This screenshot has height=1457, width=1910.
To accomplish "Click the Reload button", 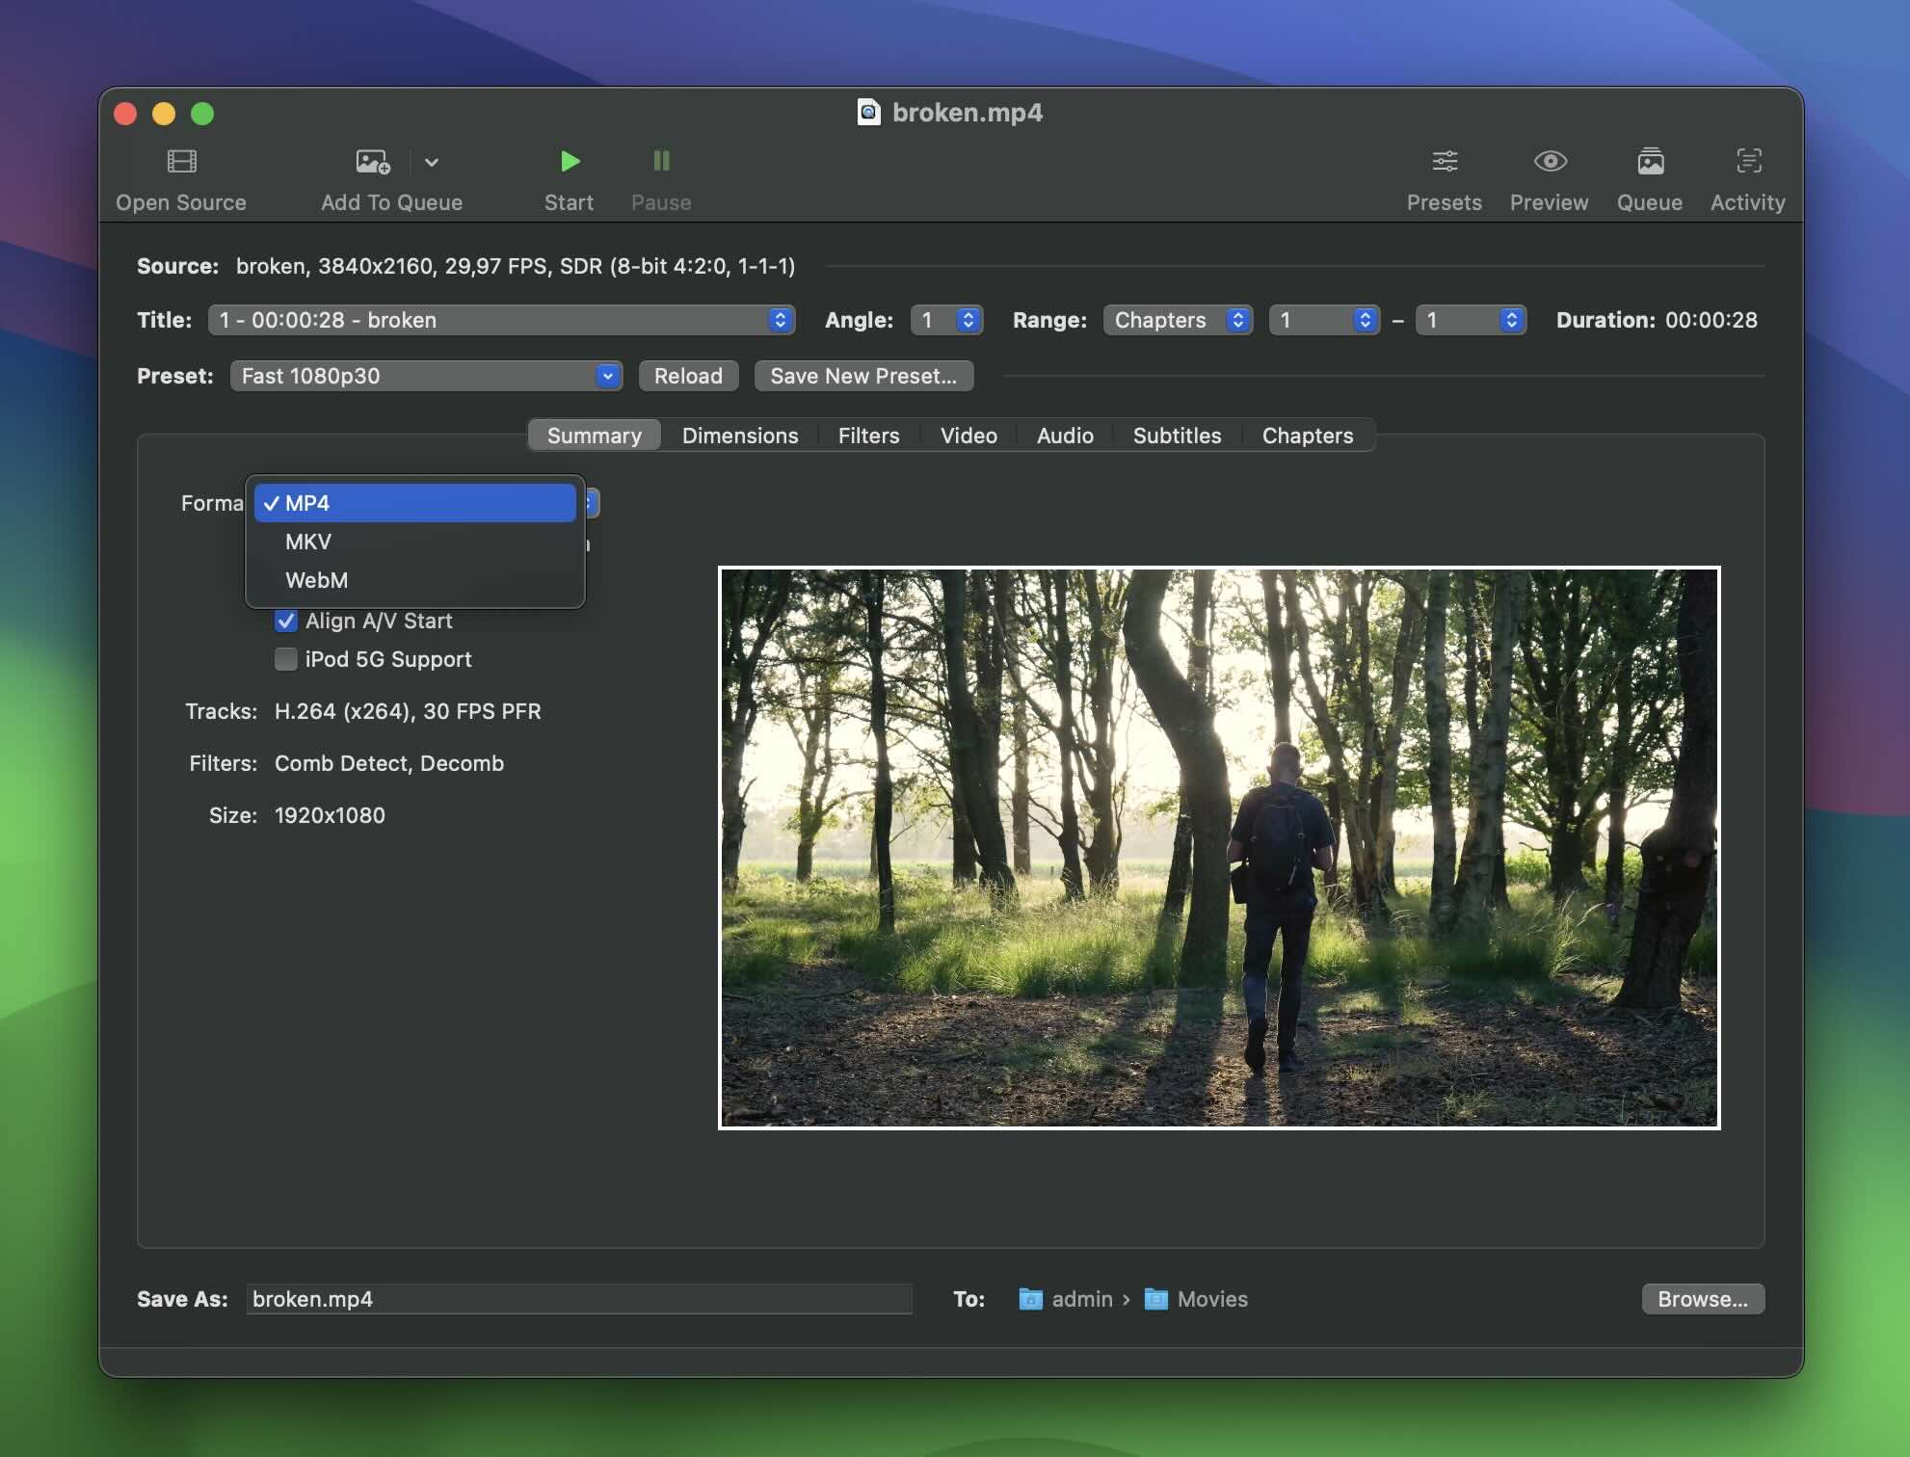I will pos(687,375).
